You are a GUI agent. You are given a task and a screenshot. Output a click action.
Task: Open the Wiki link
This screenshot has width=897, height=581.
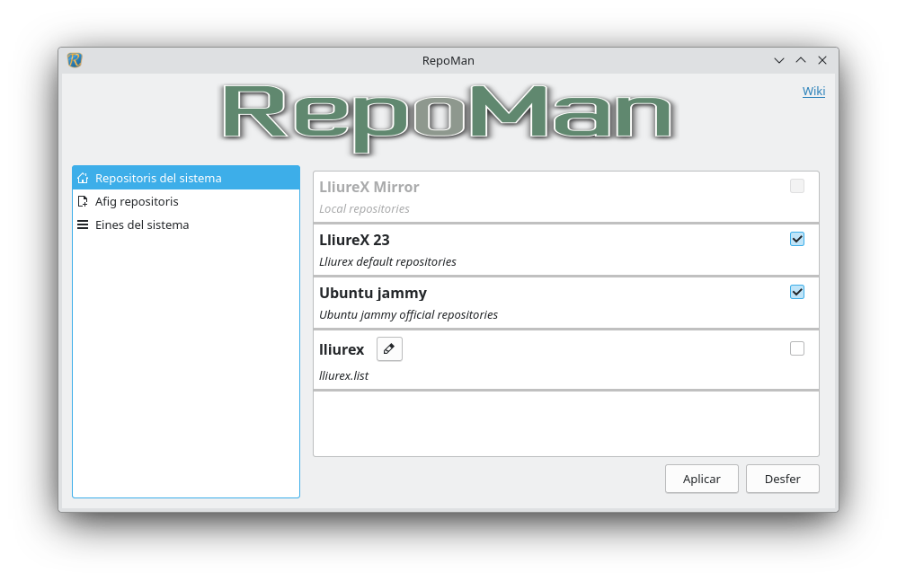813,92
